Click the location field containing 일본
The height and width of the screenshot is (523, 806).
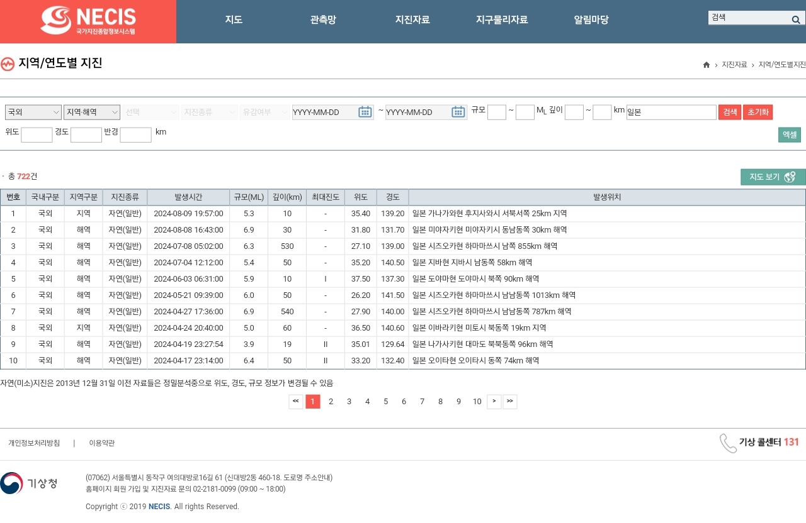671,112
